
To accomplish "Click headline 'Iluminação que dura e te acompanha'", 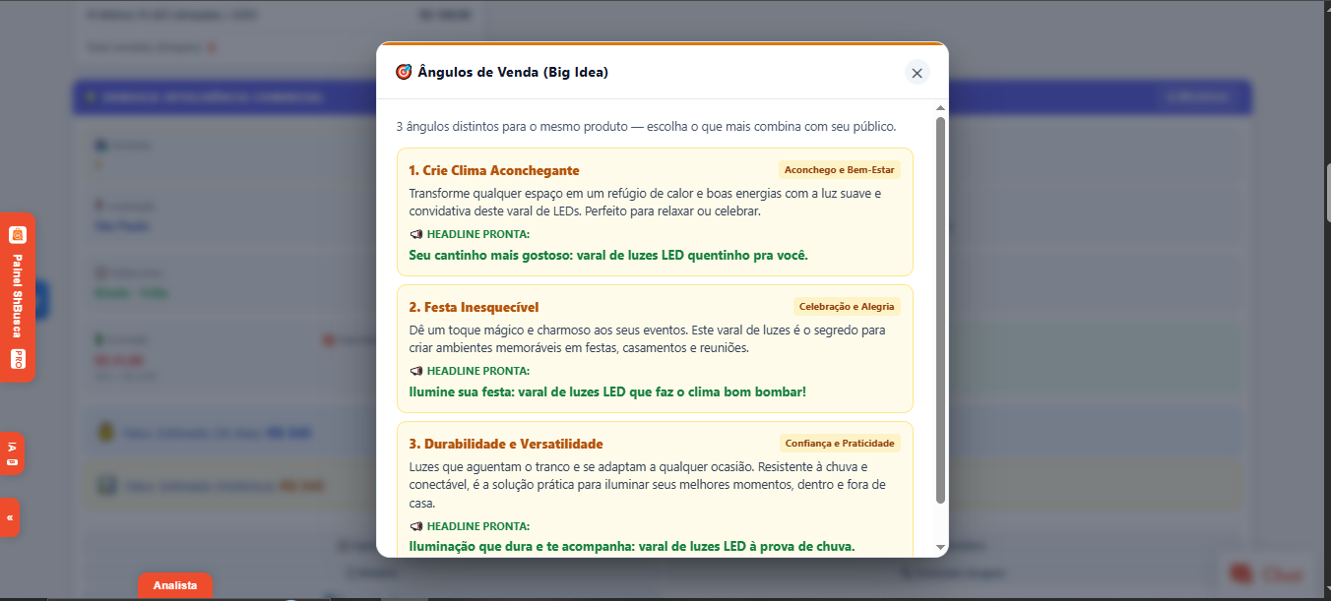I will [632, 546].
